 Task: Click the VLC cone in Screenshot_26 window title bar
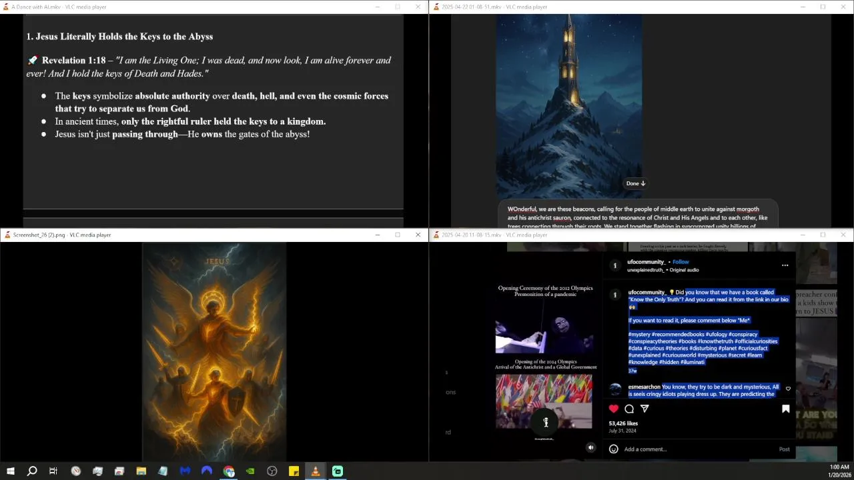[x=7, y=235]
